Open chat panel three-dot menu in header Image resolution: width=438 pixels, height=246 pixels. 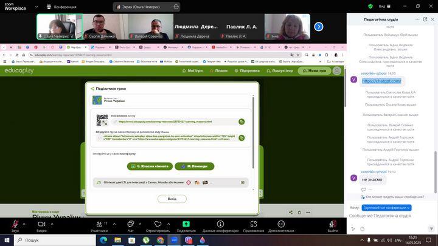click(417, 19)
